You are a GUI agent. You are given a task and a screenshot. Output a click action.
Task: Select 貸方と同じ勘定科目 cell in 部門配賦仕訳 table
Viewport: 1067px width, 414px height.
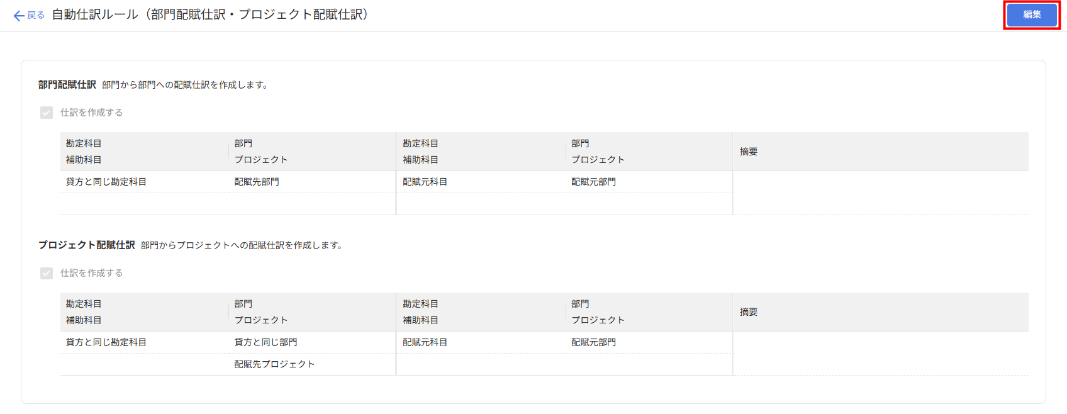106,182
